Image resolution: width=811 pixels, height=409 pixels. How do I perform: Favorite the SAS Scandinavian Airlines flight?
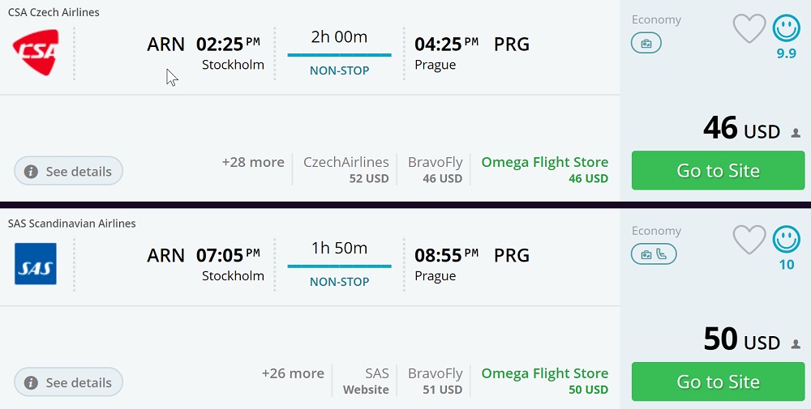click(749, 240)
